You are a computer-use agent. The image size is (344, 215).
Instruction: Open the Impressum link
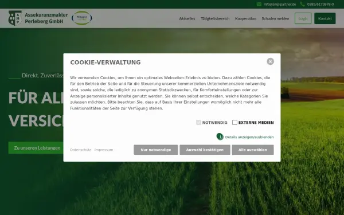(104, 150)
